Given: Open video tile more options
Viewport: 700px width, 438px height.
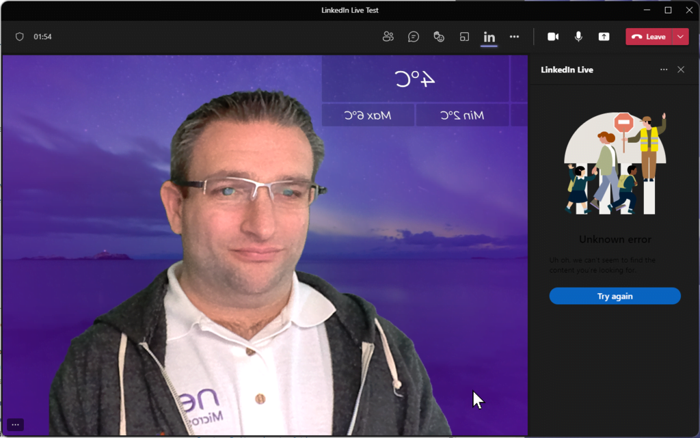Looking at the screenshot, I should (x=15, y=424).
